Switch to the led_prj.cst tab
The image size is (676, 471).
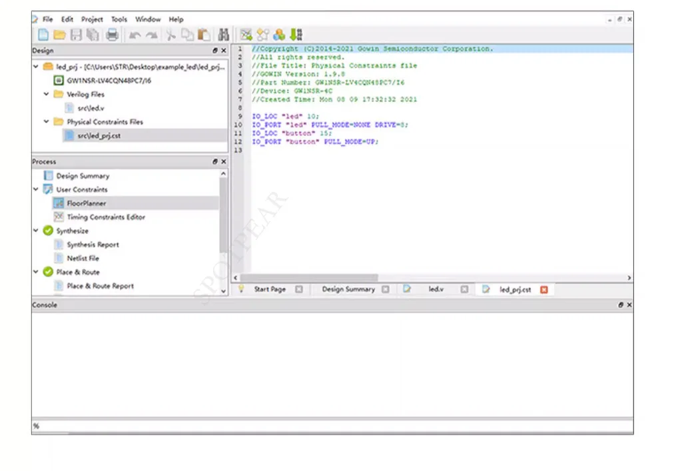click(x=515, y=289)
